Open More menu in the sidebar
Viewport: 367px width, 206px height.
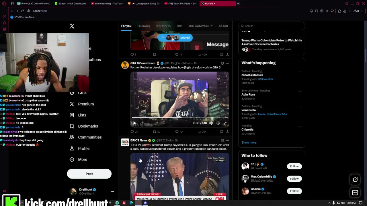78,160
